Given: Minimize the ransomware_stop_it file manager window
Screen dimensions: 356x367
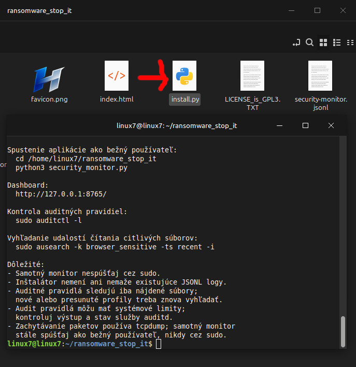Looking at the screenshot, I should [x=291, y=10].
